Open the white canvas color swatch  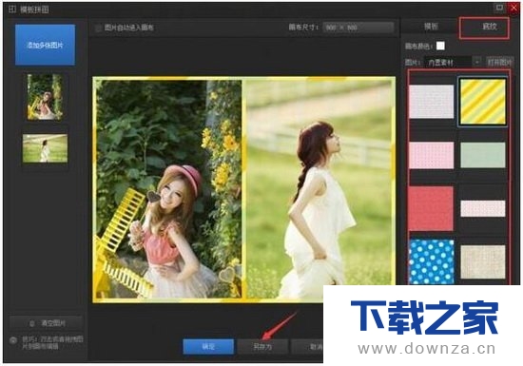point(440,46)
